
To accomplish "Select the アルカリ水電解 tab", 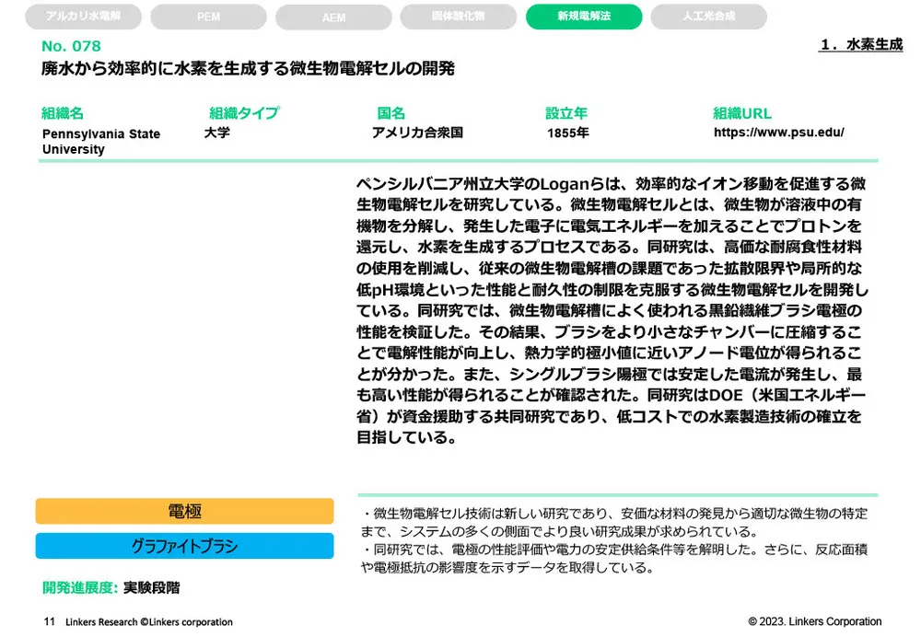I will 84,17.
